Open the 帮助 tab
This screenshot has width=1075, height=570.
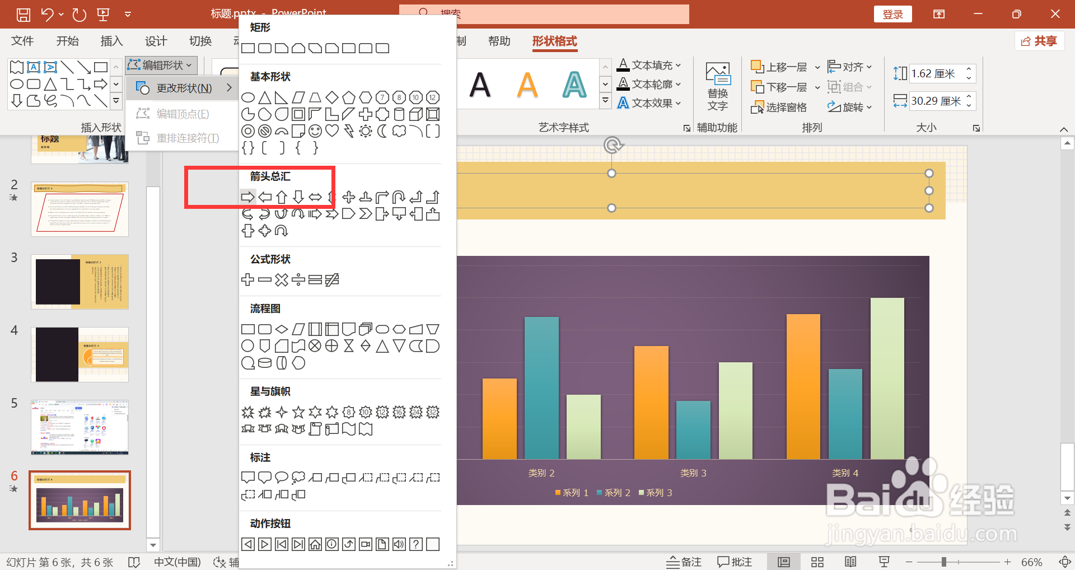pyautogui.click(x=499, y=41)
